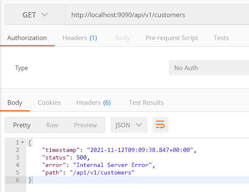Select the response Body tab

pyautogui.click(x=15, y=103)
